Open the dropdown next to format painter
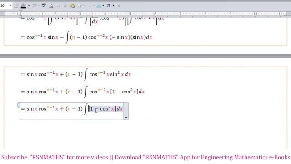This screenshot has height=164, width=291. [x=84, y=6]
